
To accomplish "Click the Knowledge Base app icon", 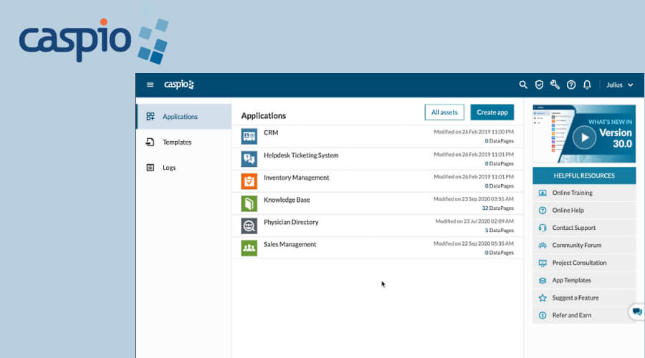I will click(249, 203).
